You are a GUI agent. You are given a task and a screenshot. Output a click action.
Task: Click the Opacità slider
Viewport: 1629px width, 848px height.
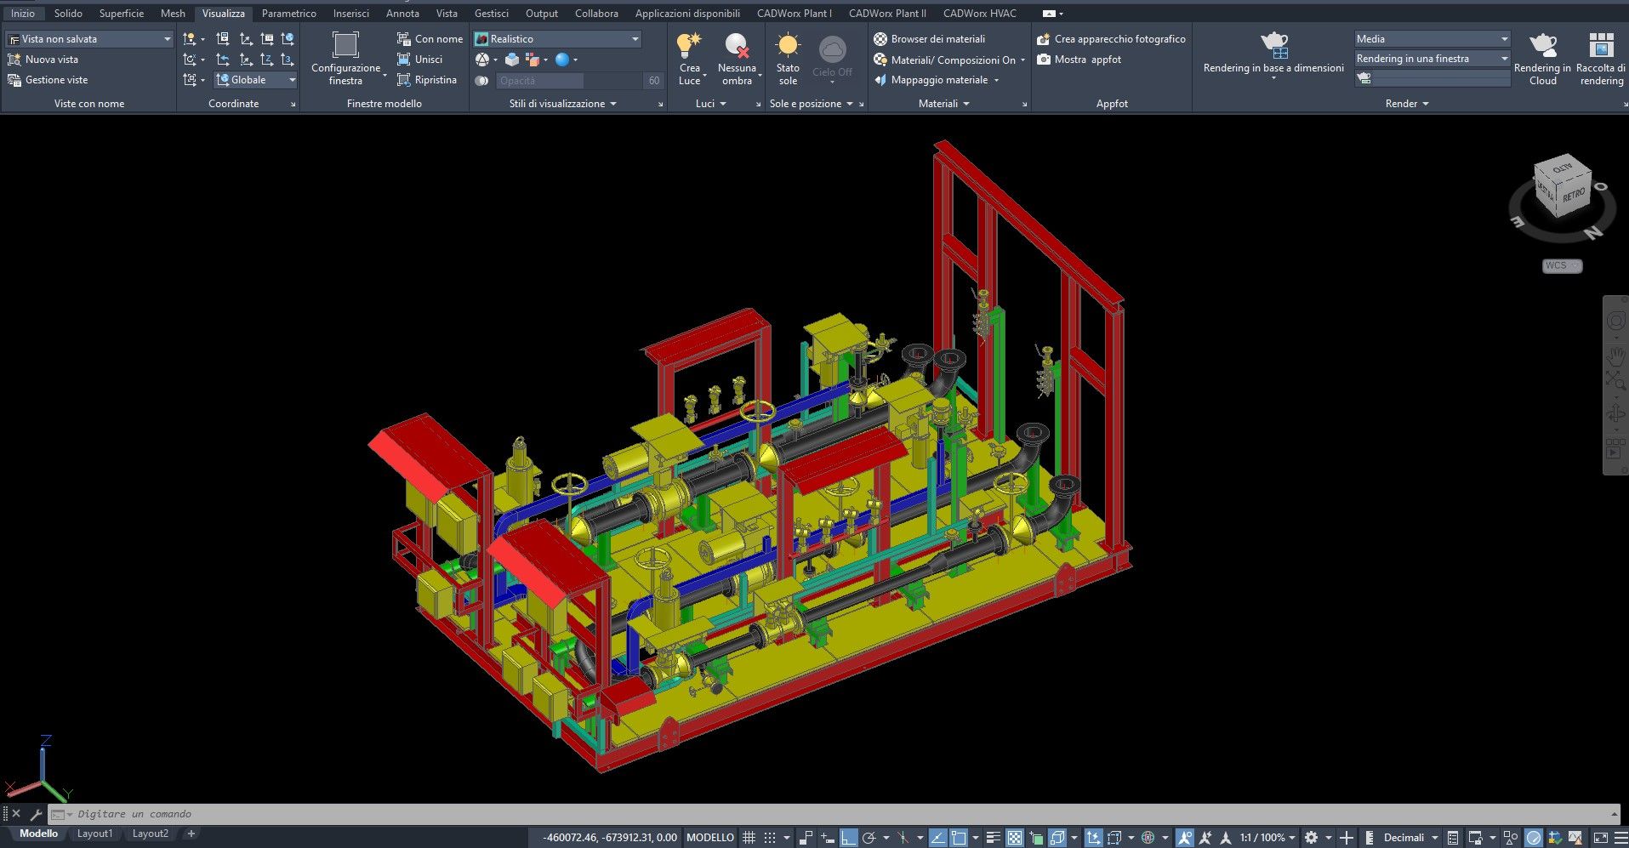568,81
